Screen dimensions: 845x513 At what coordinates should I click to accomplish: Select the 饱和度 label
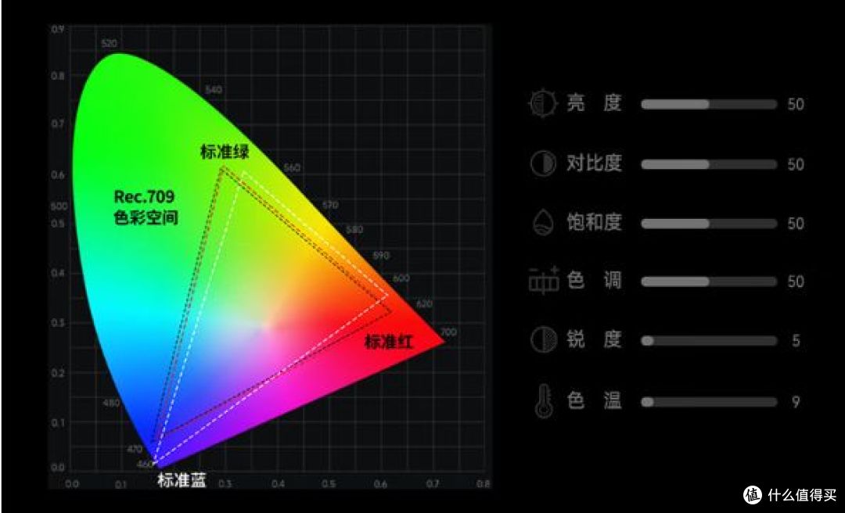594,221
